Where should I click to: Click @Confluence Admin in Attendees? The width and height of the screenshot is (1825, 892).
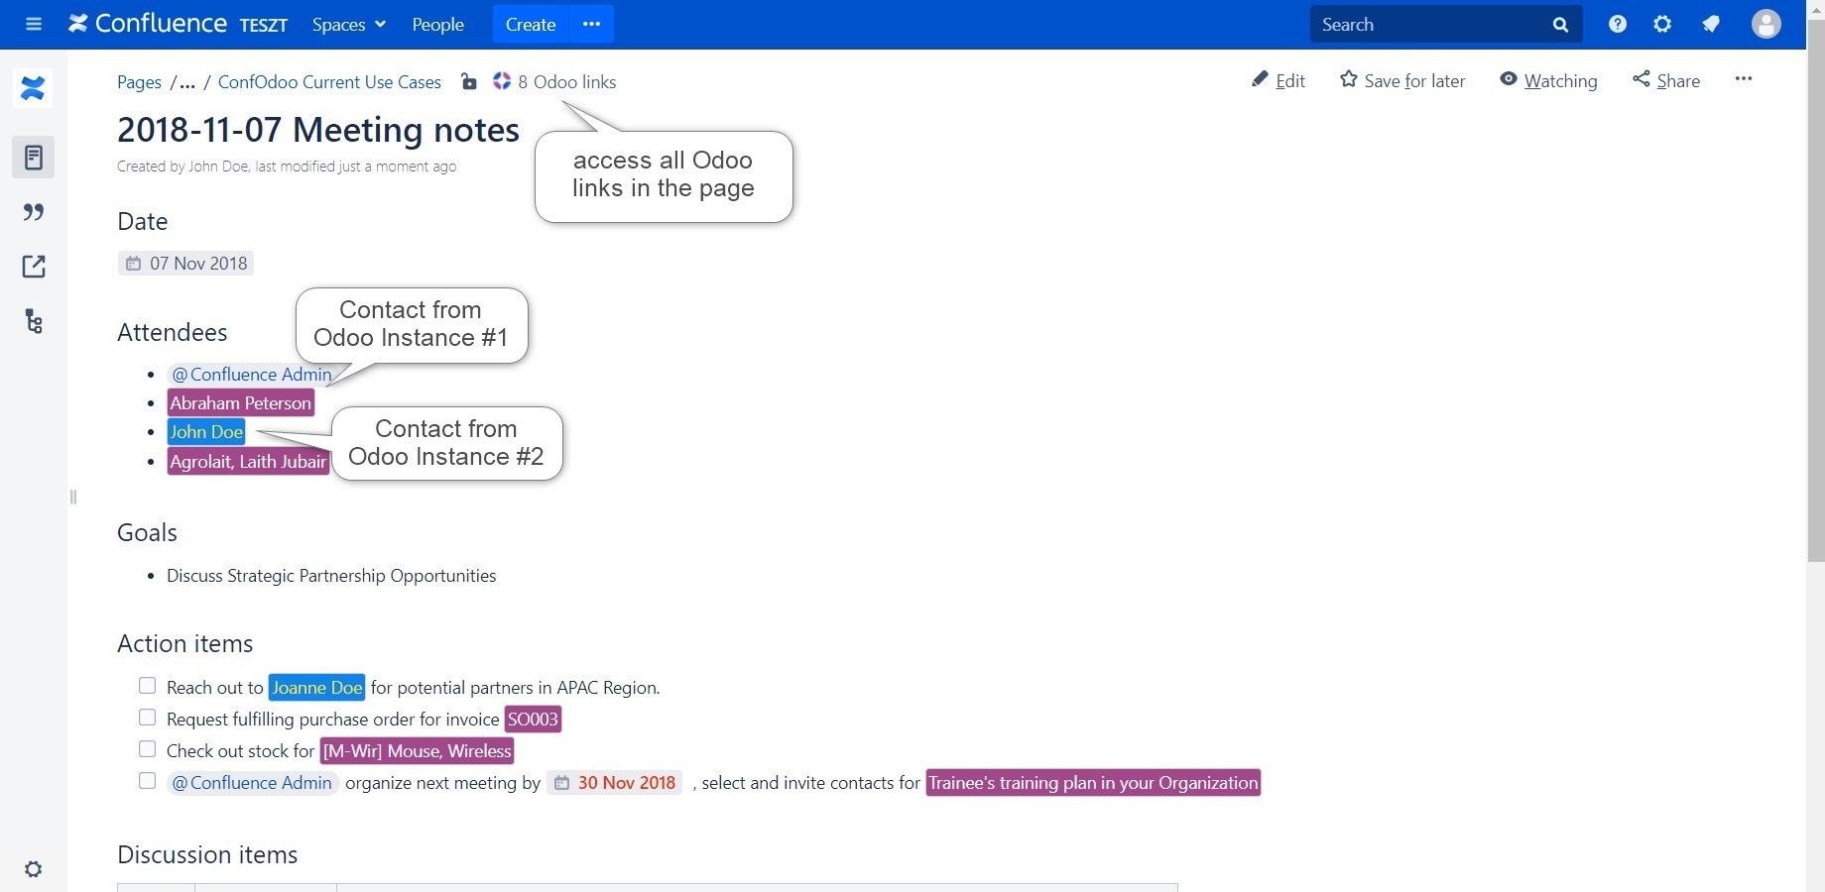click(x=251, y=374)
